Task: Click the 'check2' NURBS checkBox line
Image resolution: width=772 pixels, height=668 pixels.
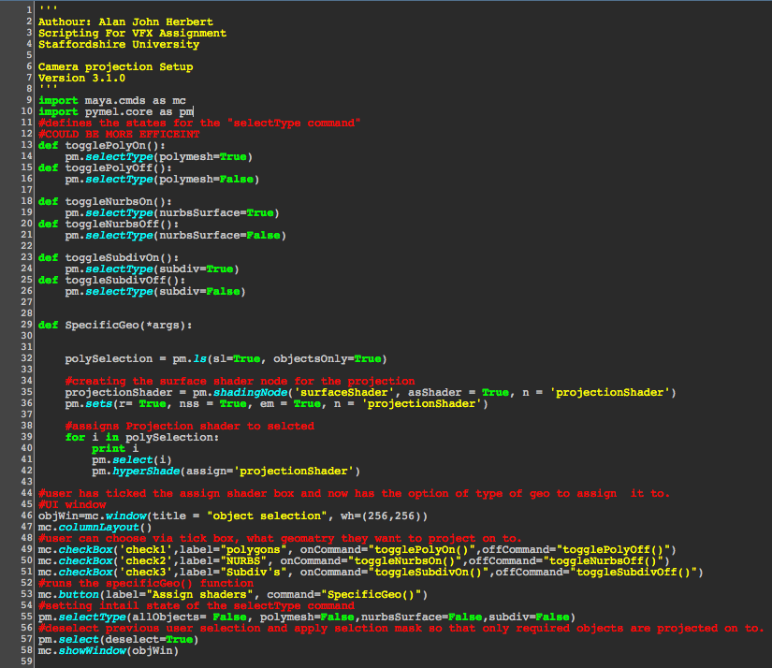Action: [x=354, y=560]
